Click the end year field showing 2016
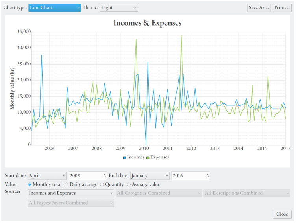Screen dimensions: 296x223 pyautogui.click(x=187, y=176)
